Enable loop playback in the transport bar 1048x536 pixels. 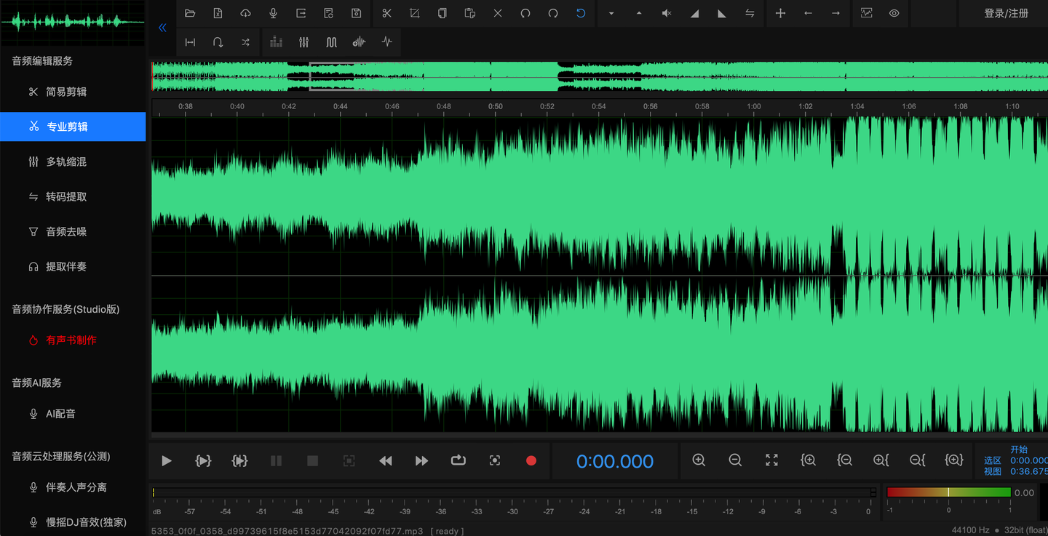(x=458, y=460)
